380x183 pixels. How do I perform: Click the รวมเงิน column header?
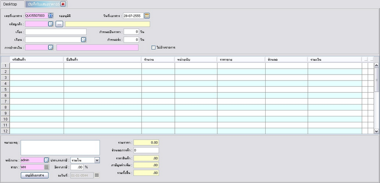335,59
